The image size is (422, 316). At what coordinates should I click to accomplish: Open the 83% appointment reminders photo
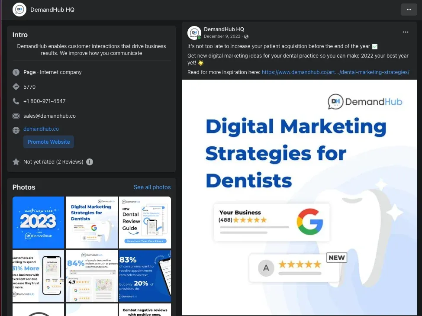pos(145,276)
